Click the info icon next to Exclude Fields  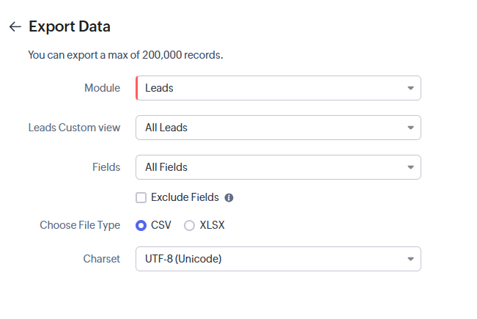point(229,197)
